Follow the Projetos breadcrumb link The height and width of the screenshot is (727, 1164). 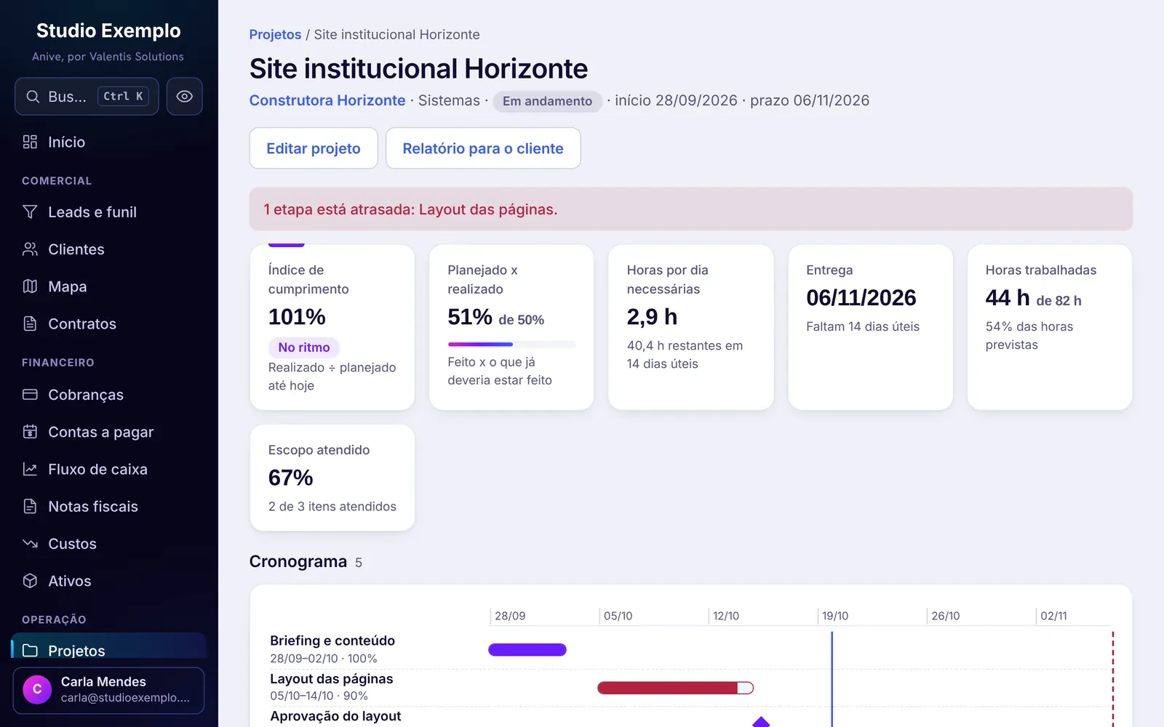pos(275,34)
